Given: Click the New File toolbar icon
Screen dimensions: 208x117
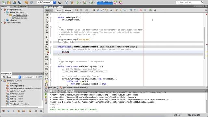Looking at the screenshot, I should pyautogui.click(x=4, y=2).
